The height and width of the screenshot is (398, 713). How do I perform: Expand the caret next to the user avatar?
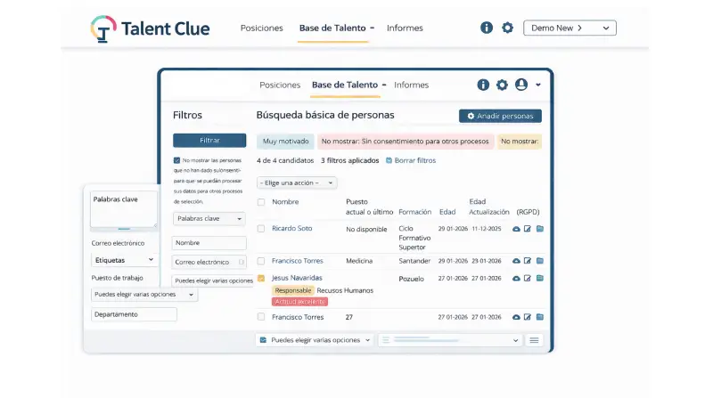click(x=538, y=85)
